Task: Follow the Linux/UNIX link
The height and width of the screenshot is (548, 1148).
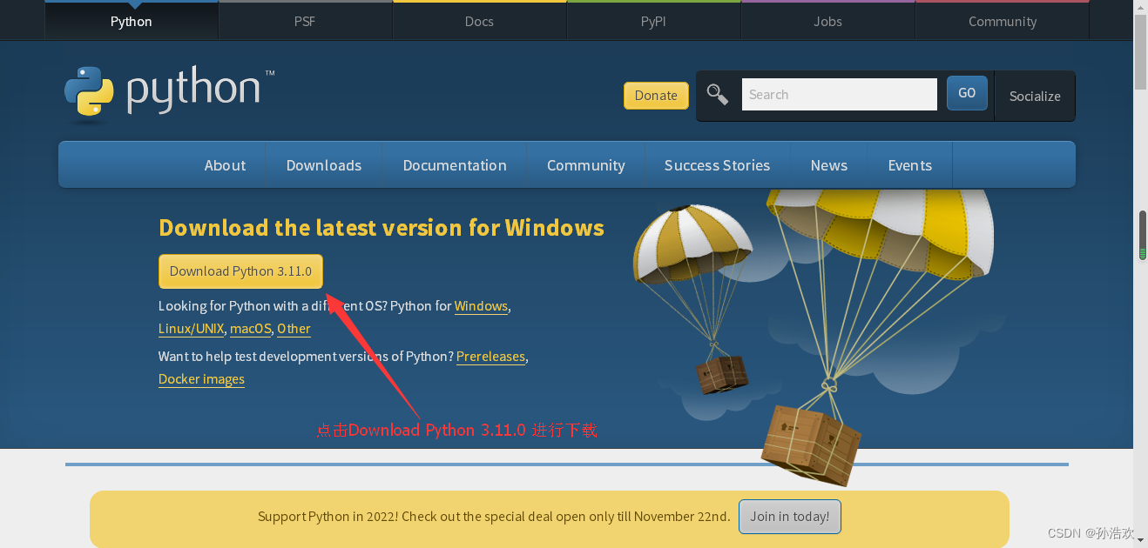Action: tap(192, 329)
